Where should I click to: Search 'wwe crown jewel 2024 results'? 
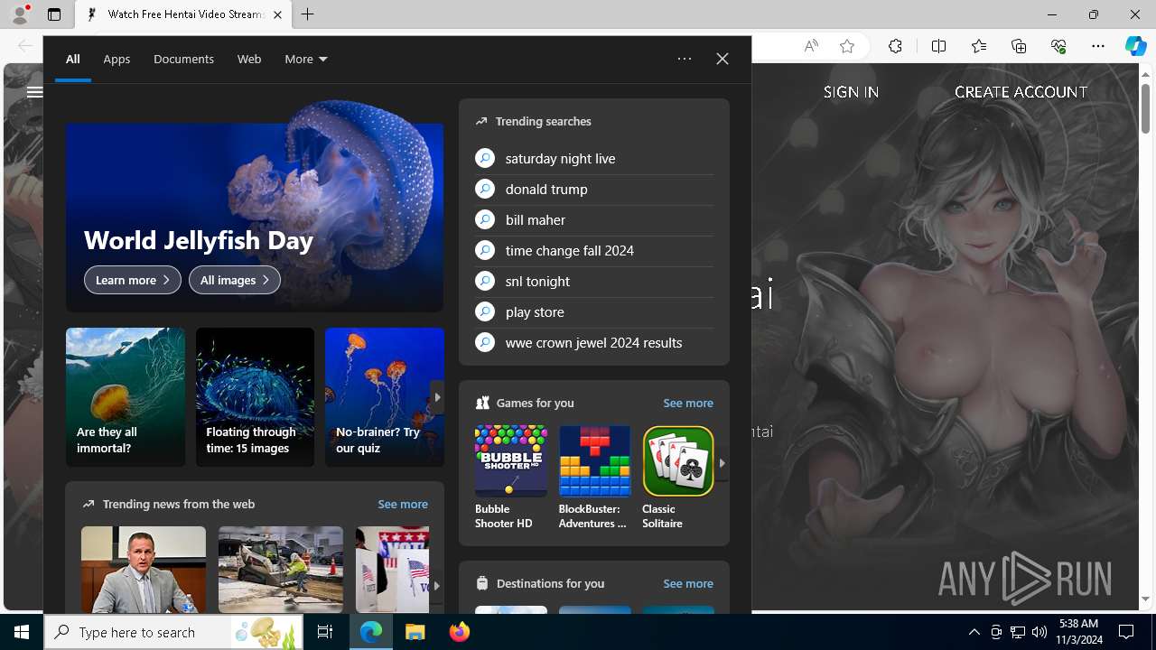tap(594, 342)
